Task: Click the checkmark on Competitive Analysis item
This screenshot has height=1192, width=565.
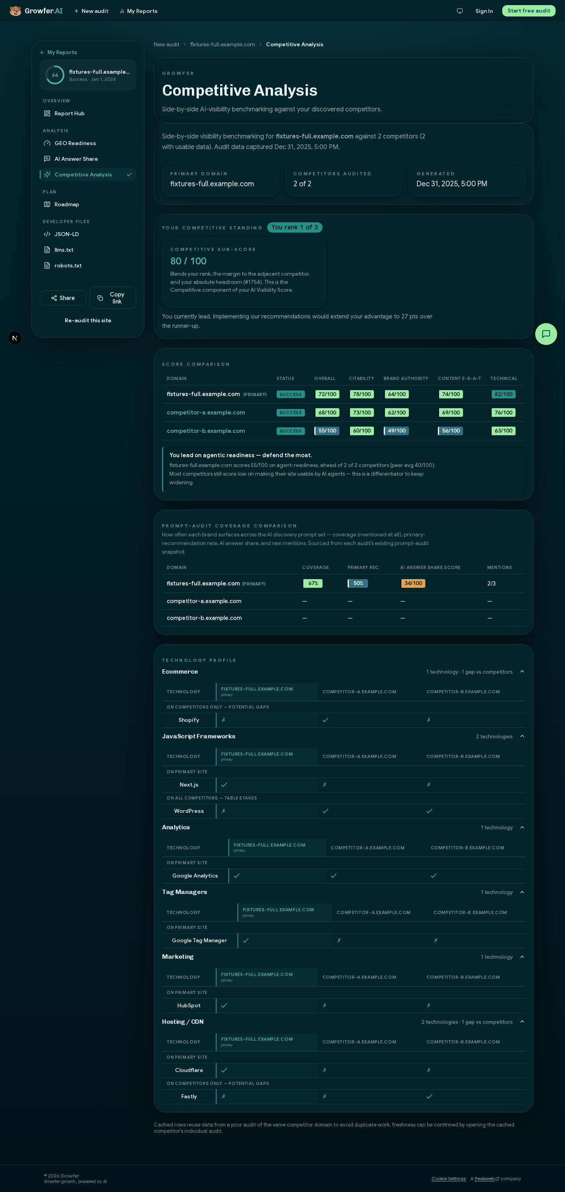Action: (129, 174)
